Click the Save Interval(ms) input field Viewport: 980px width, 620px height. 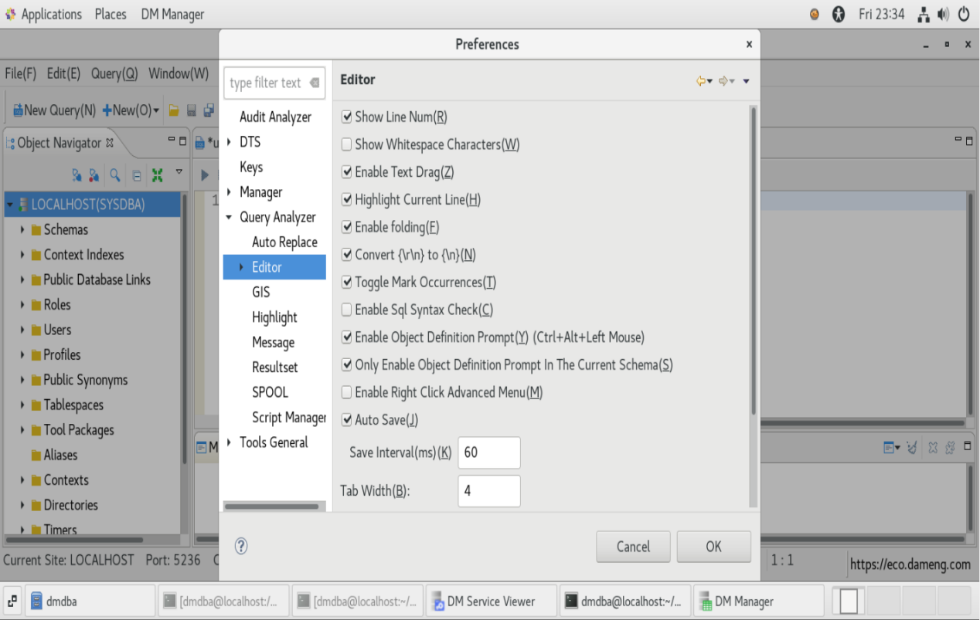[x=489, y=452]
